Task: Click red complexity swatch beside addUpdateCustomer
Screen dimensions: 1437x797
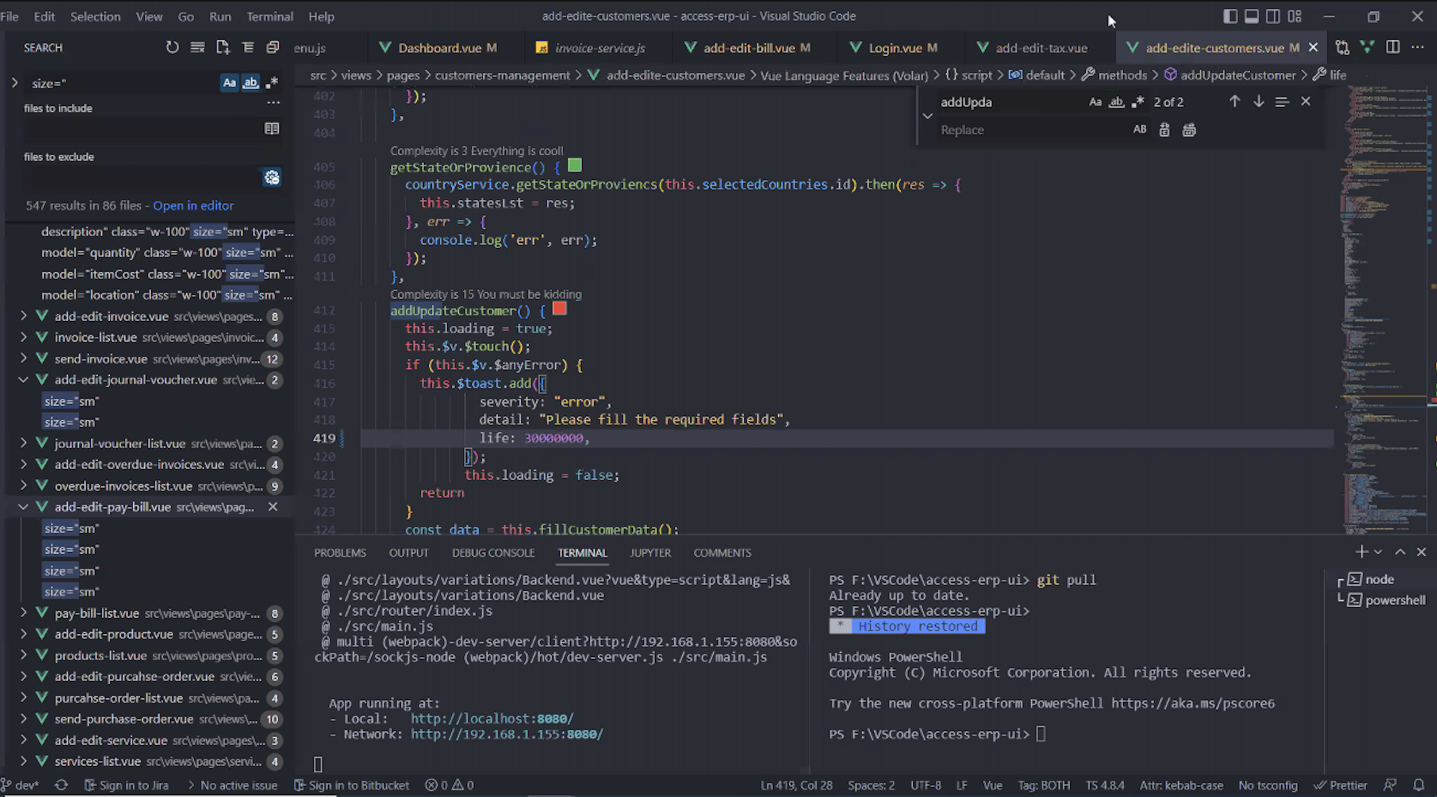Action: 559,309
